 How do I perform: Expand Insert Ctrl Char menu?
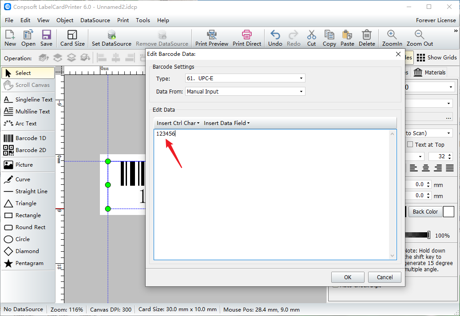pyautogui.click(x=178, y=123)
